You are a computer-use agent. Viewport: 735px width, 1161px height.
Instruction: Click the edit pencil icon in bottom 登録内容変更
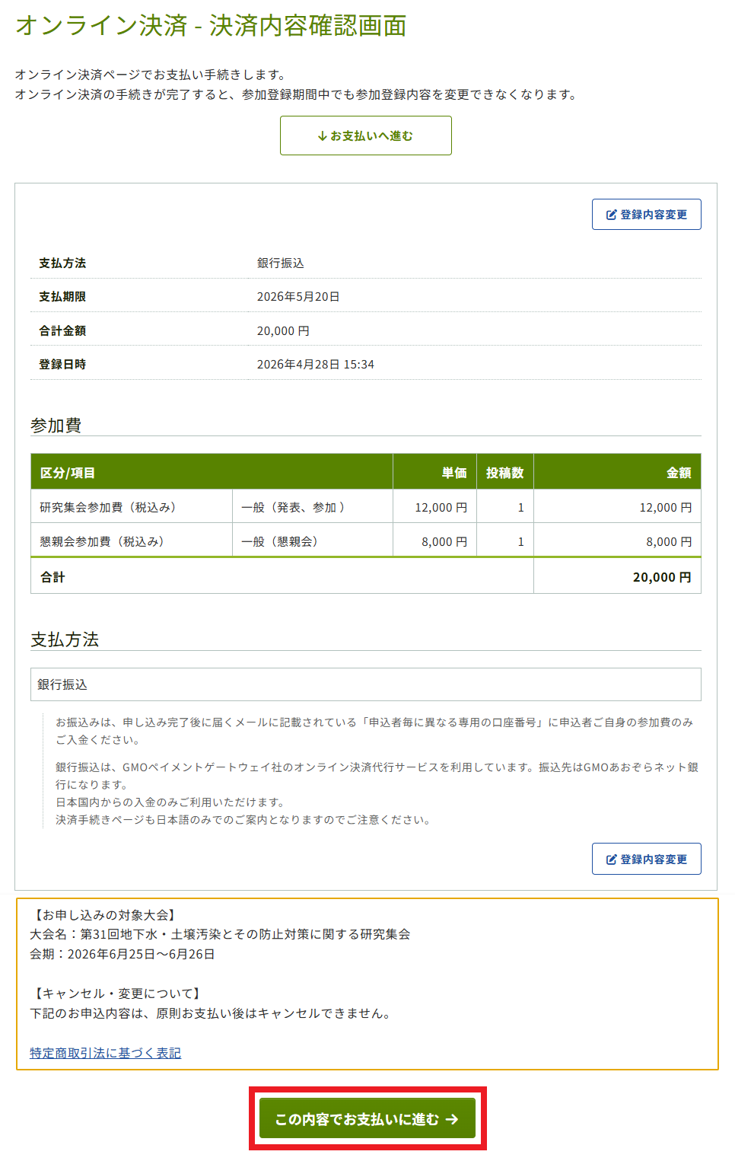[611, 860]
